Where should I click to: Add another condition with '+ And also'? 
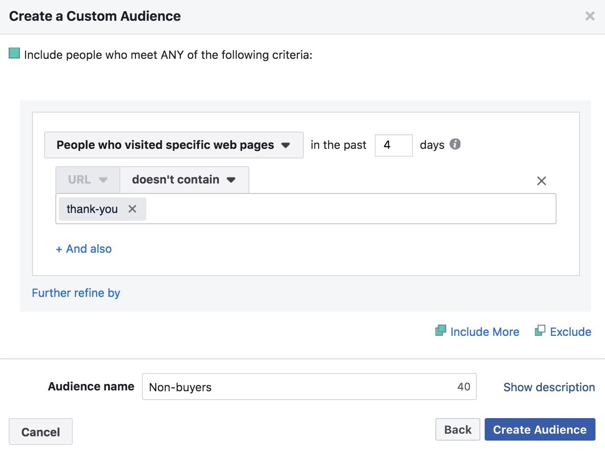(x=84, y=249)
